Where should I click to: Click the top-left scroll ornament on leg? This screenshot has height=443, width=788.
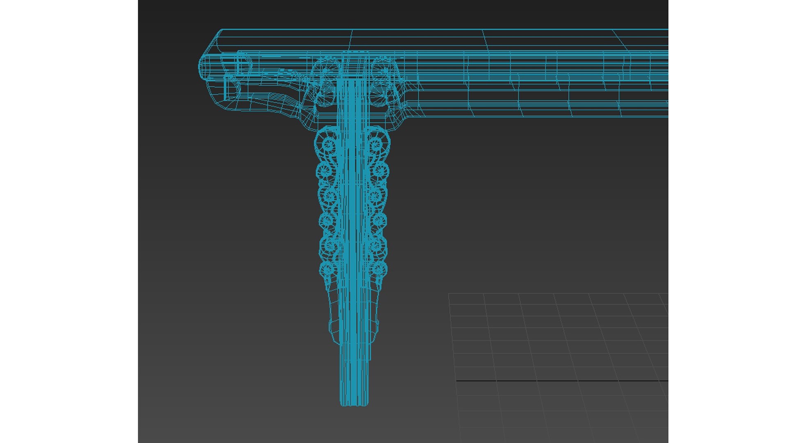point(328,144)
